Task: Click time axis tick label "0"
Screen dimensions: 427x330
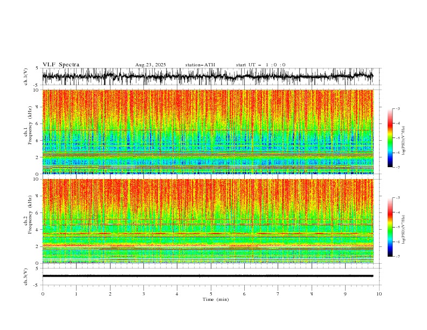Action: tap(43, 294)
